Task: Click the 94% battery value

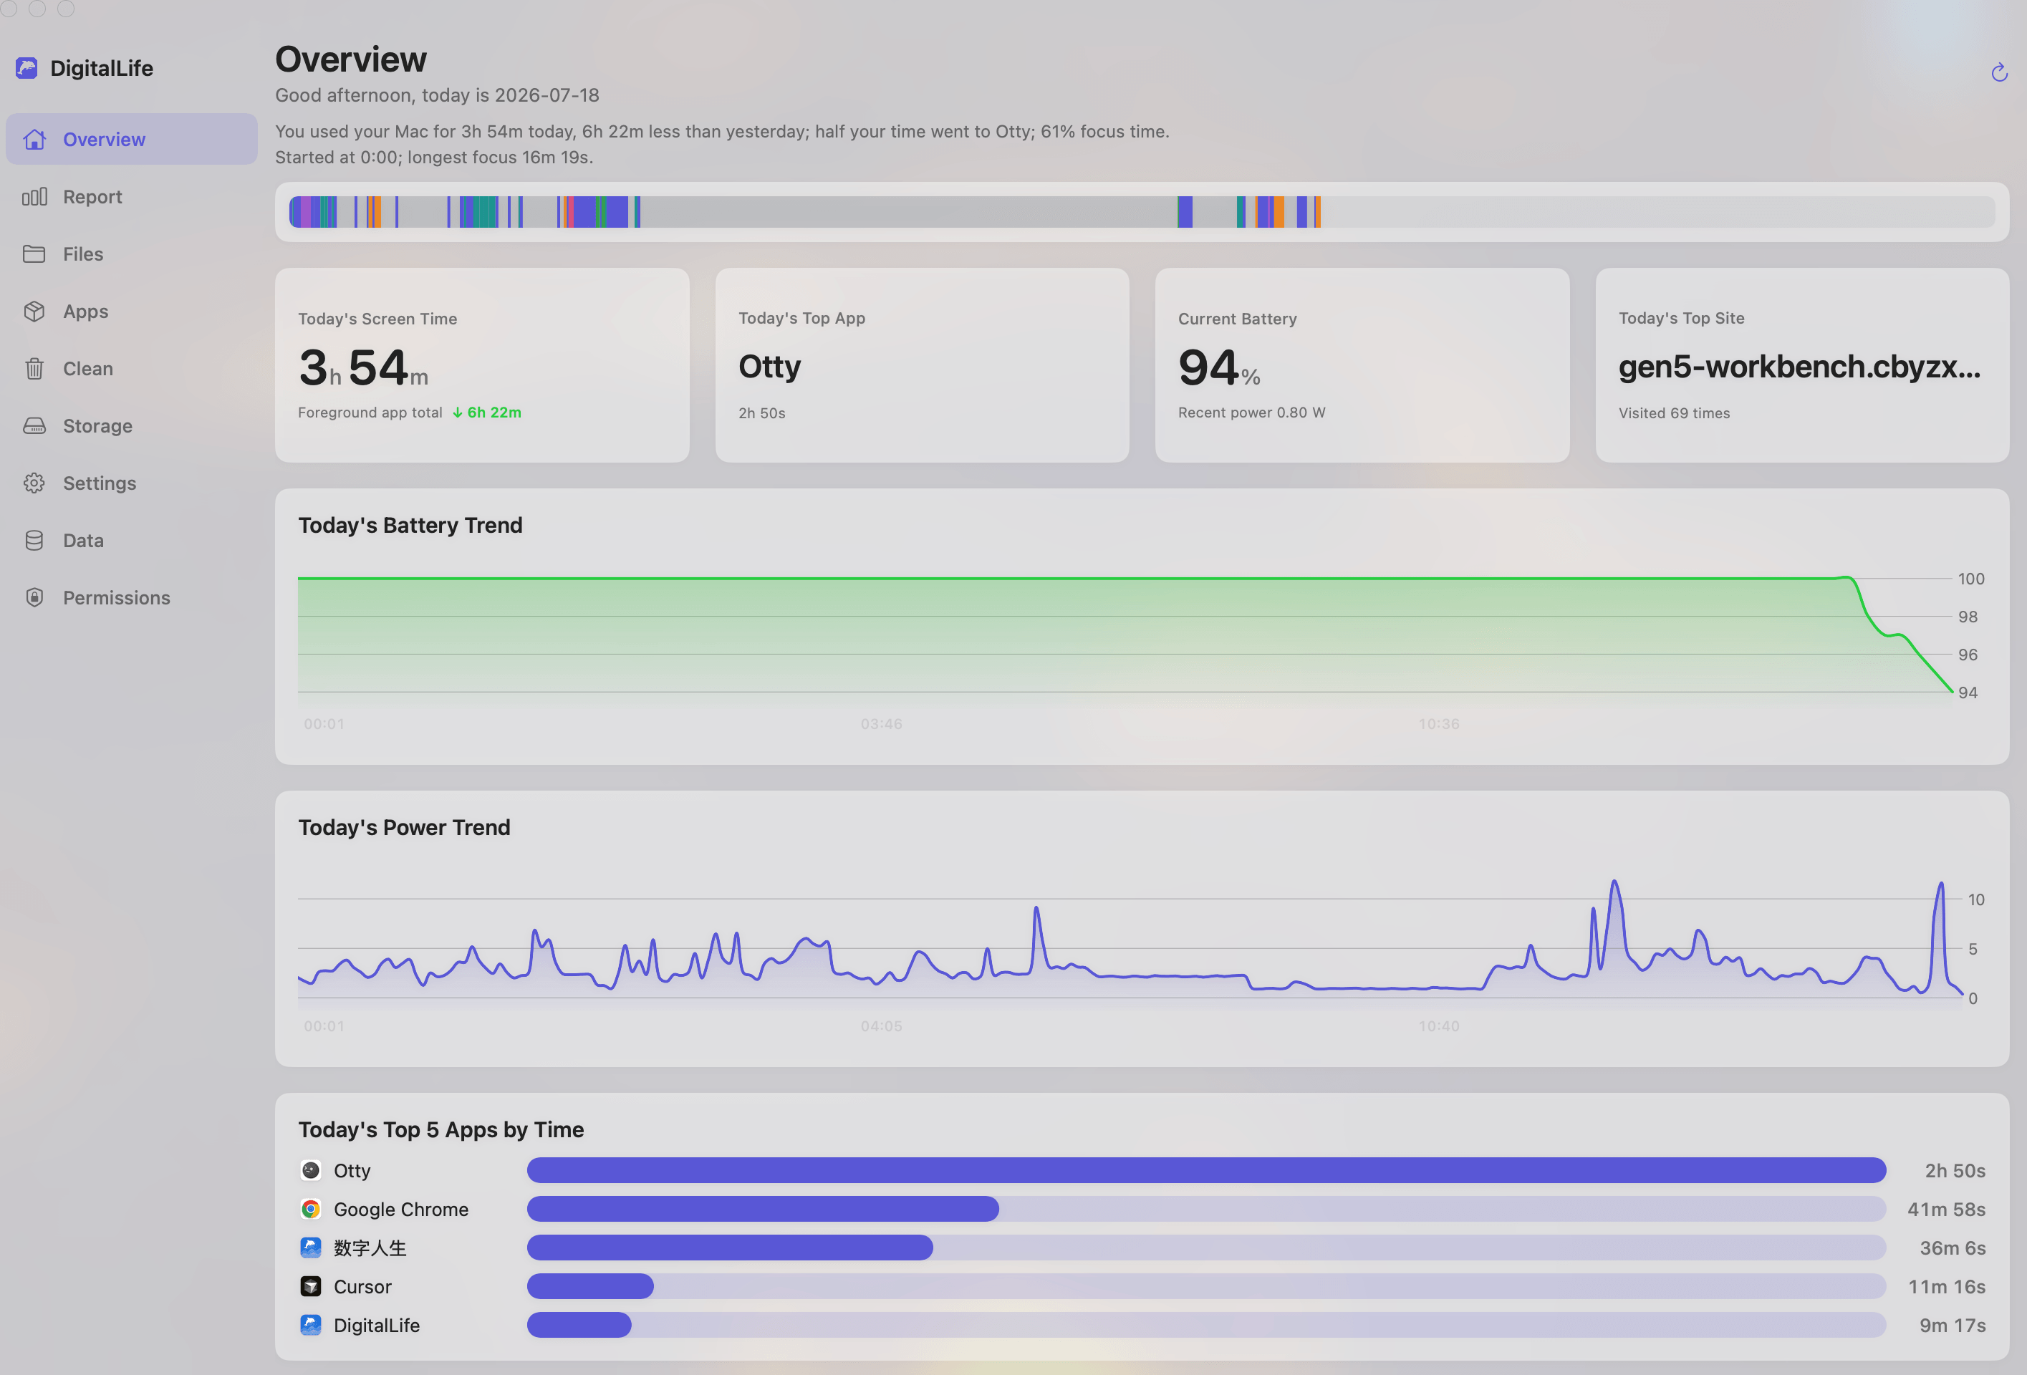Action: pyautogui.click(x=1218, y=367)
